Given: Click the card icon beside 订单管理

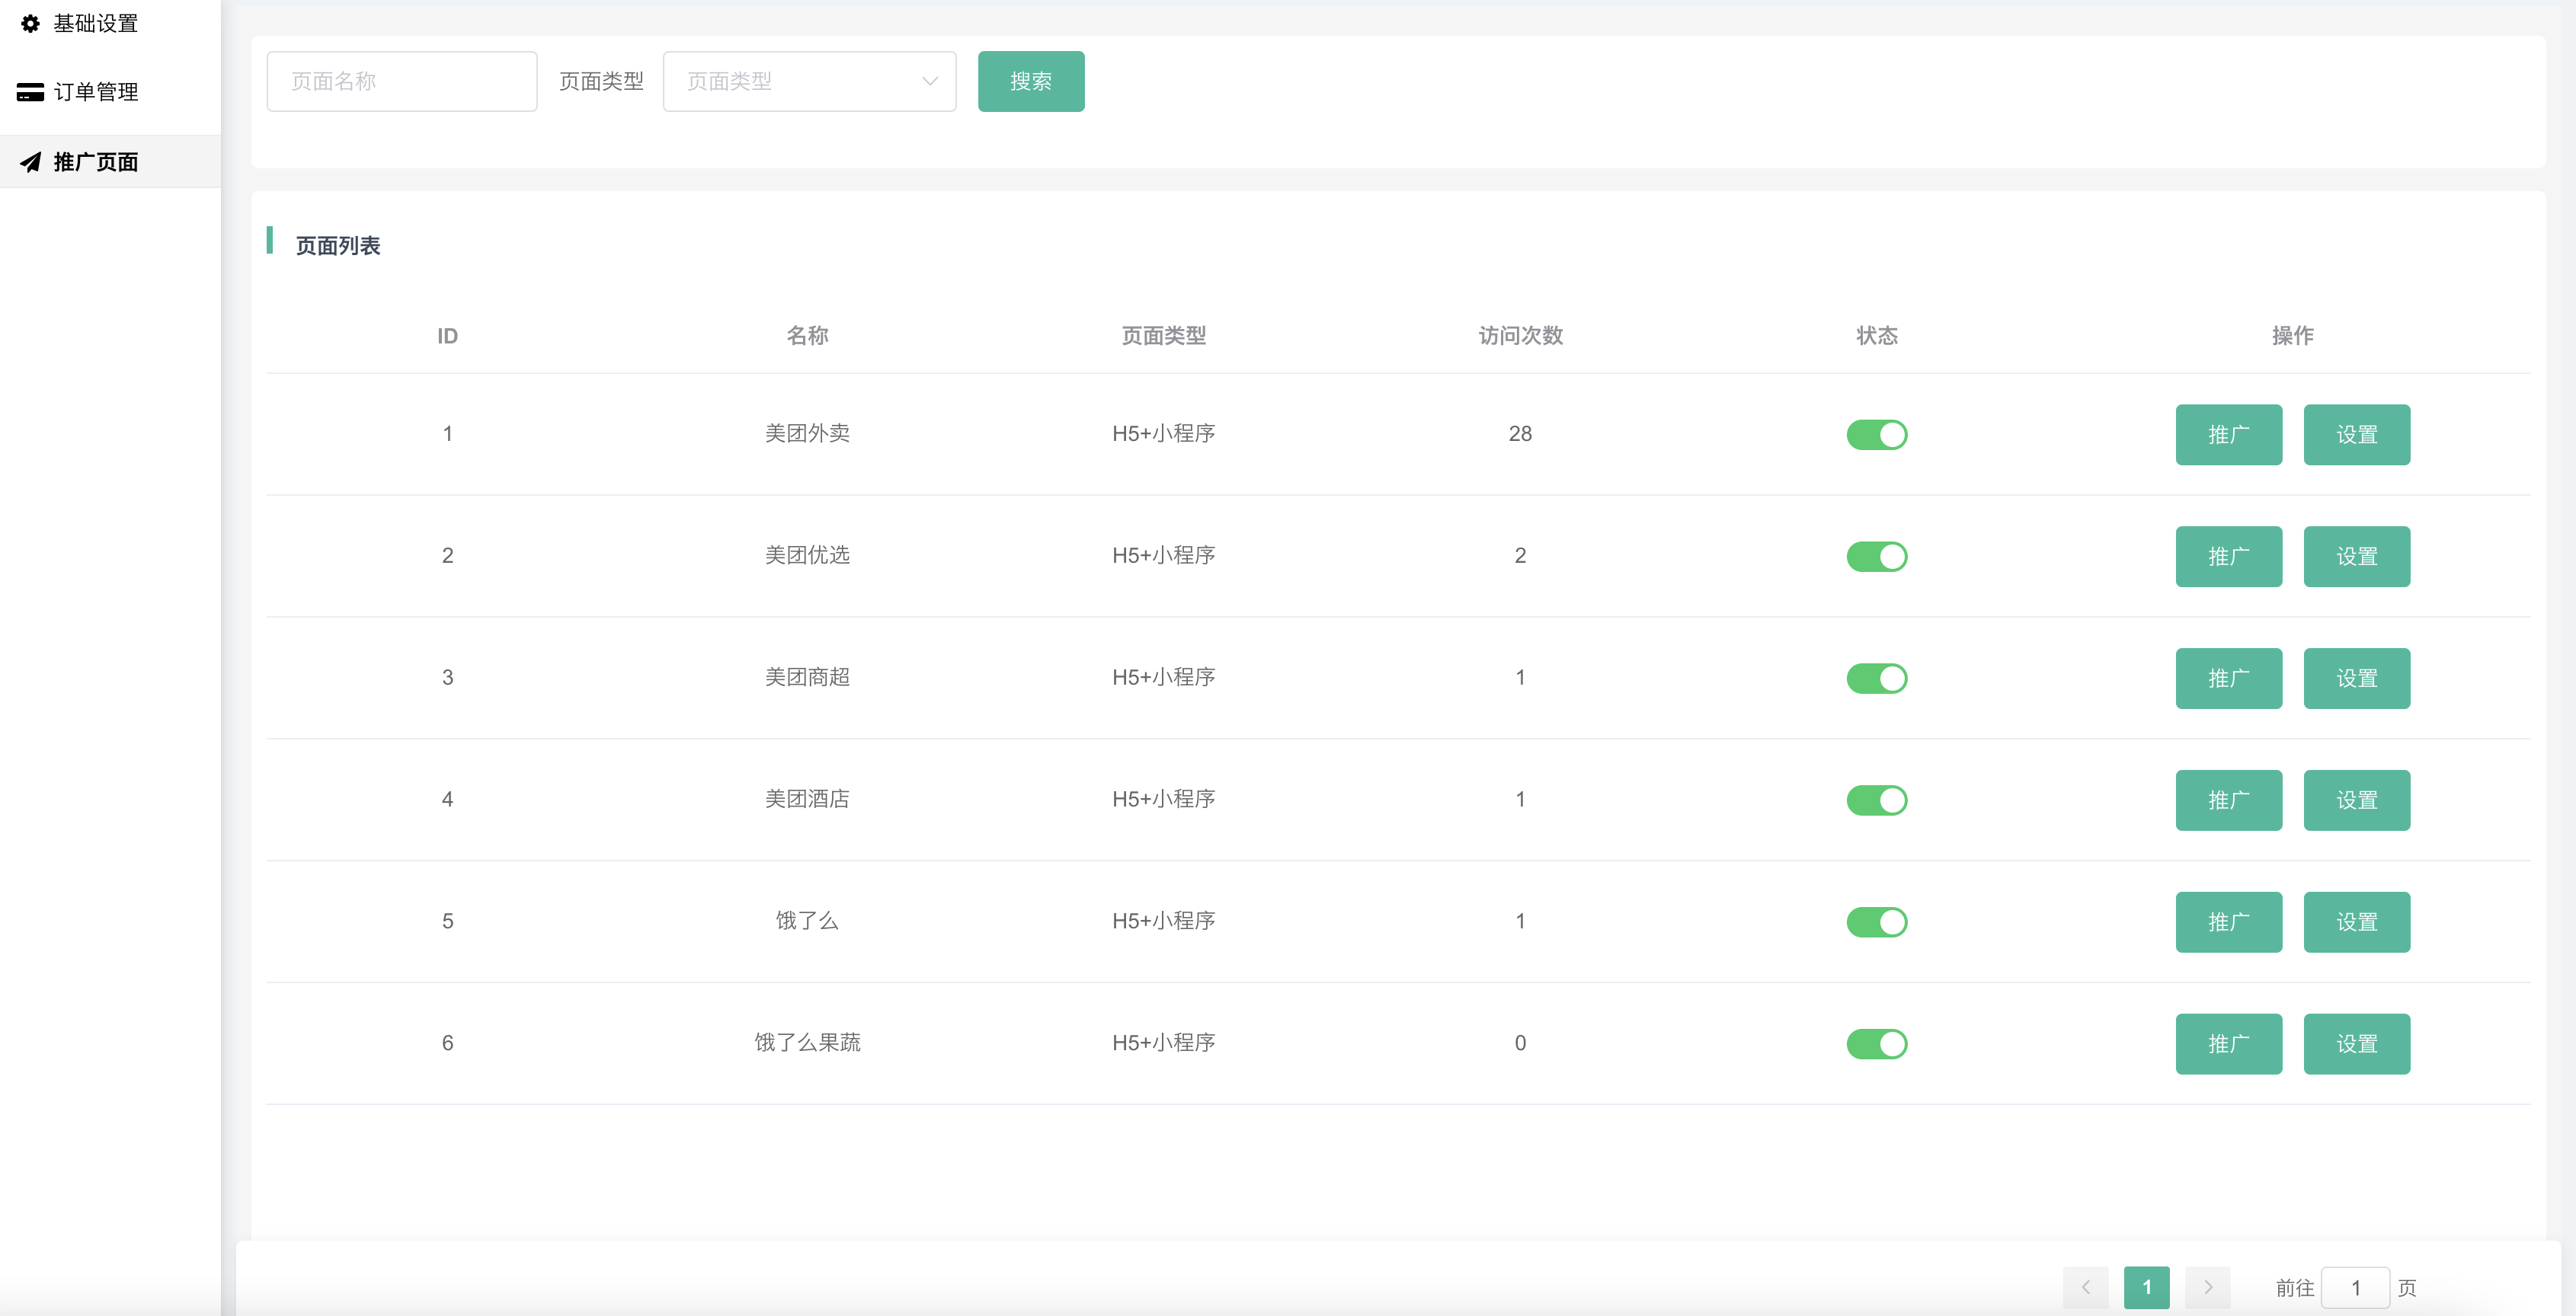Looking at the screenshot, I should coord(30,92).
